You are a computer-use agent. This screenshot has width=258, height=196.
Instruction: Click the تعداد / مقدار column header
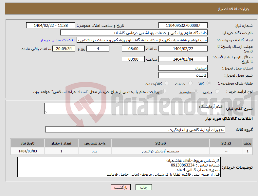click(61, 143)
